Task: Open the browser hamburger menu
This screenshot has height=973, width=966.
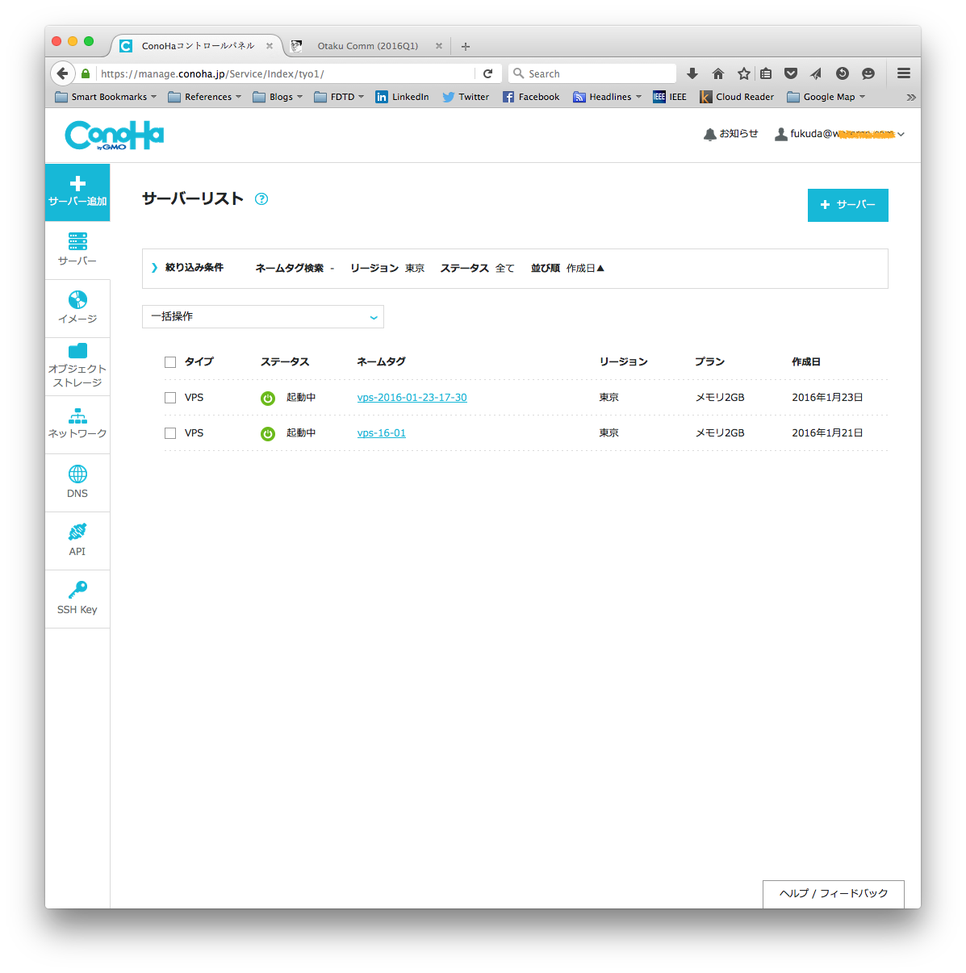Action: [x=904, y=73]
